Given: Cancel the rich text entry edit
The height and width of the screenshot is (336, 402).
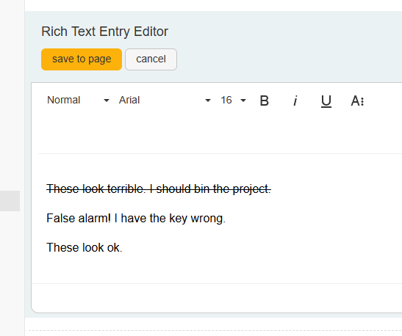Looking at the screenshot, I should coord(151,59).
